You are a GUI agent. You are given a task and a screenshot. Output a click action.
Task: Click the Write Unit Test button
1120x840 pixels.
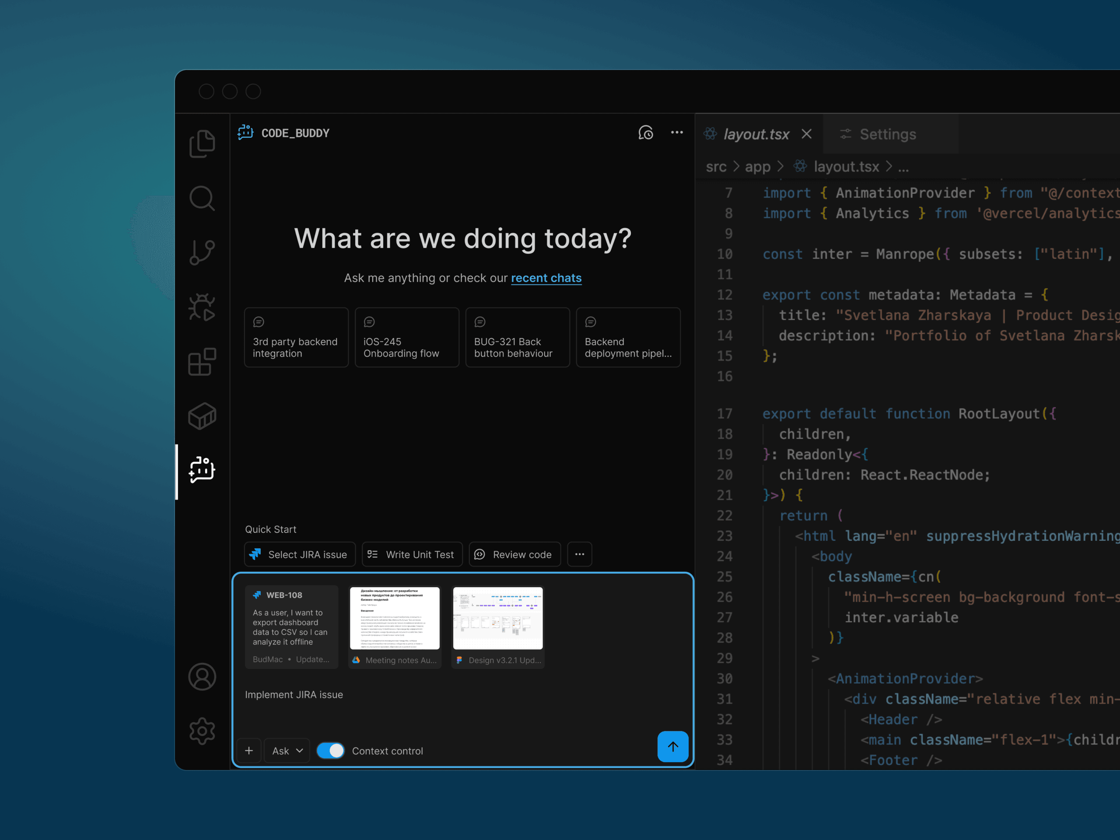coord(412,554)
